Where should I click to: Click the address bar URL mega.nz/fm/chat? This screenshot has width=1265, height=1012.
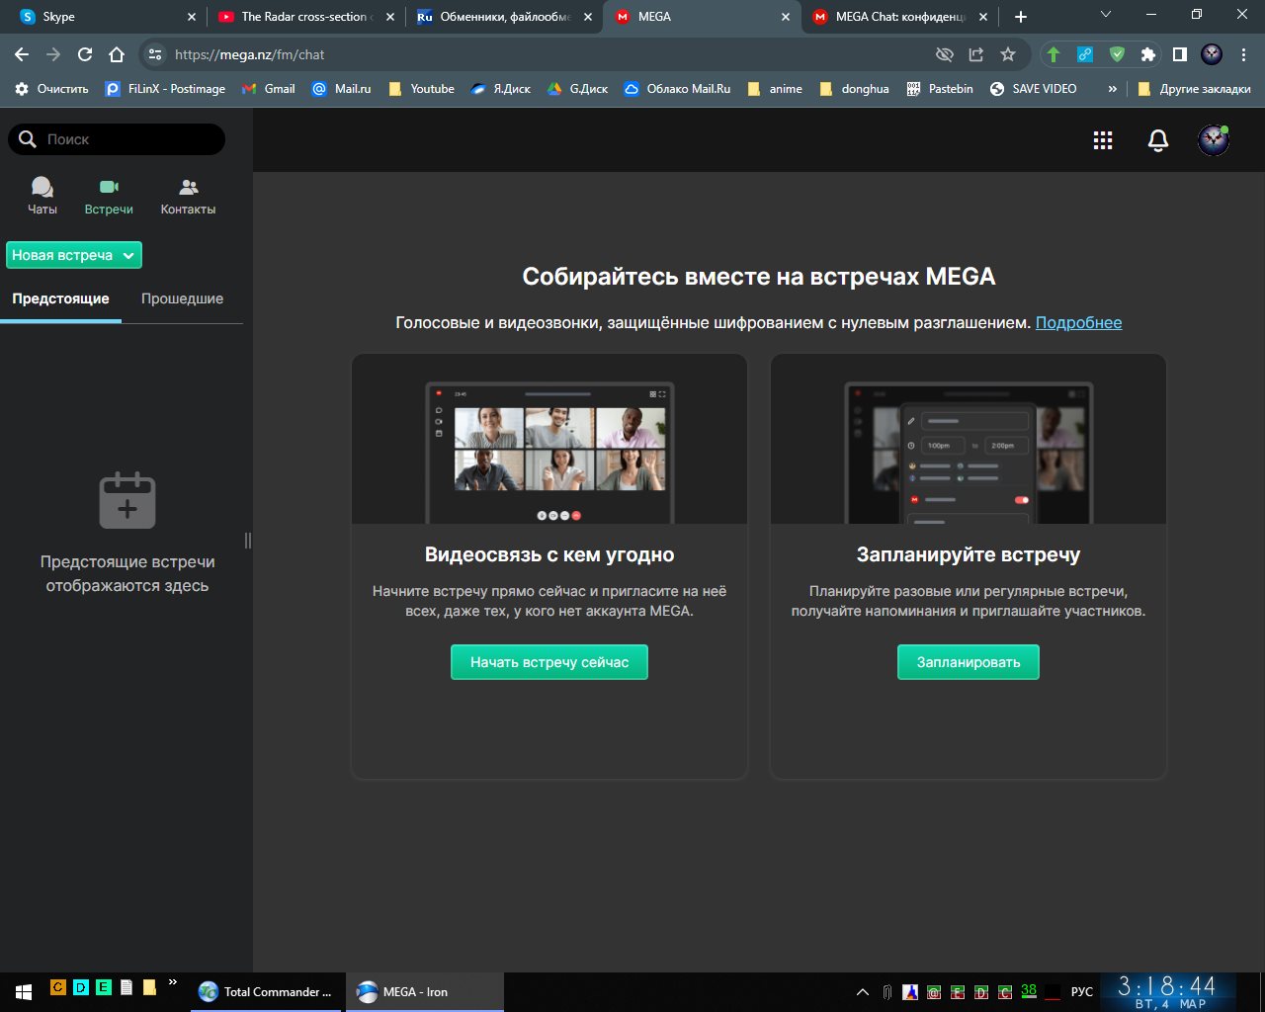click(249, 54)
